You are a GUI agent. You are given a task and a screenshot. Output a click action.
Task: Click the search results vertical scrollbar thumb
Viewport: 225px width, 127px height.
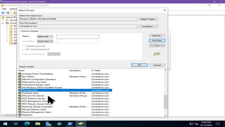coord(166,102)
